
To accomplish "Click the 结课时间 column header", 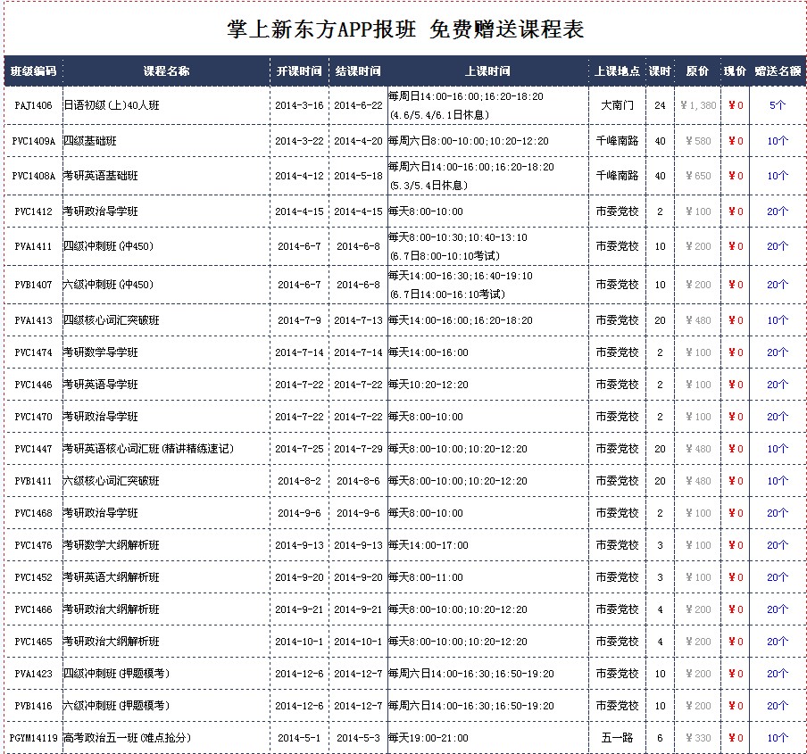I will tap(358, 71).
